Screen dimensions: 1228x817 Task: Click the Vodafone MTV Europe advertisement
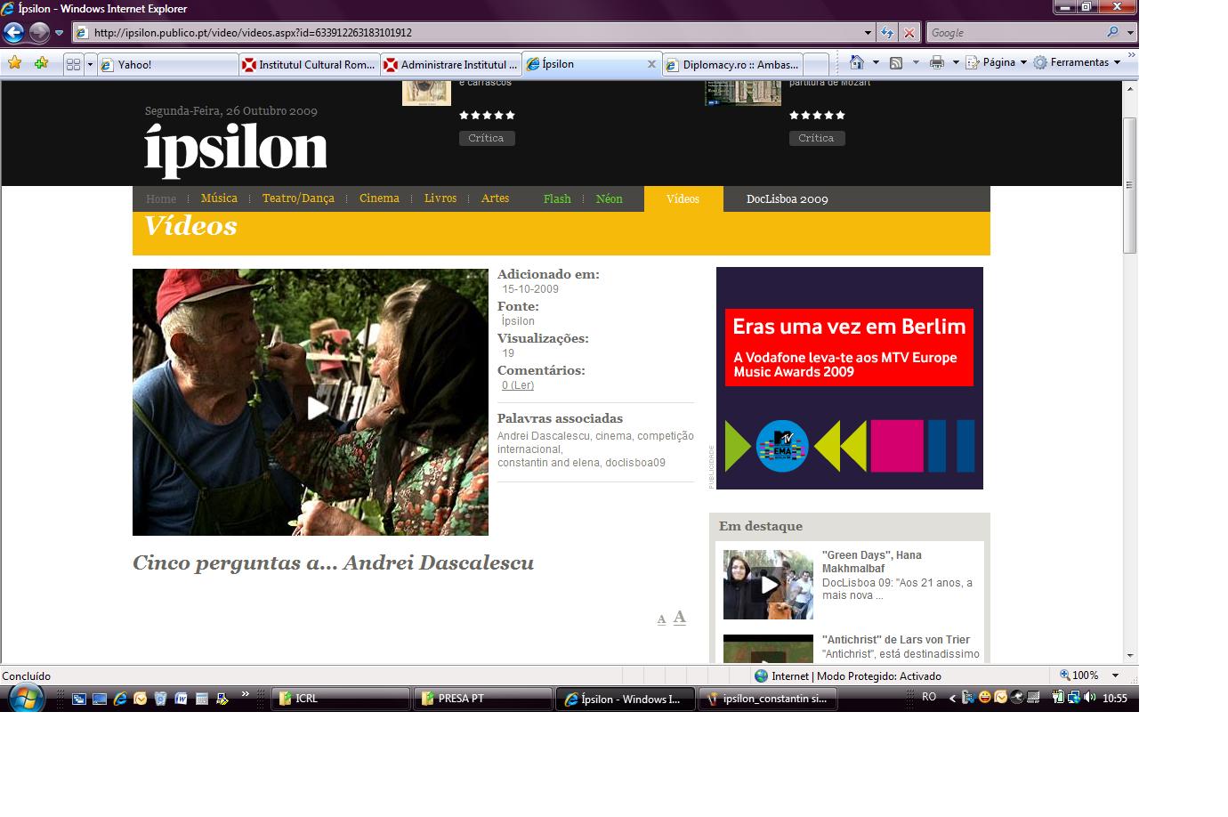click(850, 378)
